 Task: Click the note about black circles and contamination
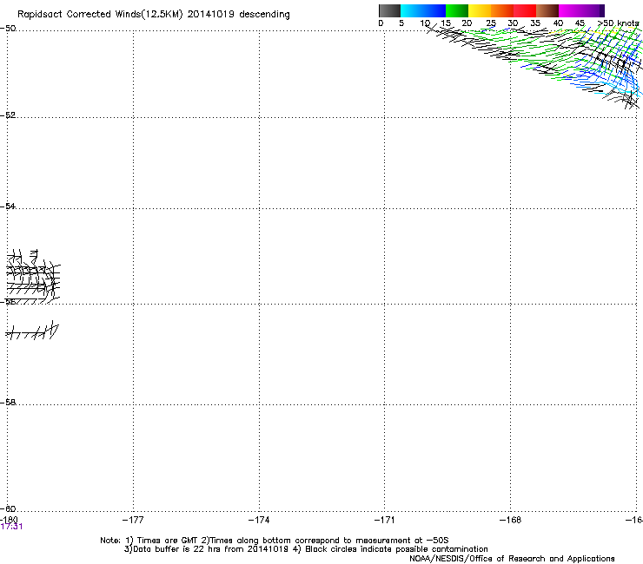tap(390, 549)
